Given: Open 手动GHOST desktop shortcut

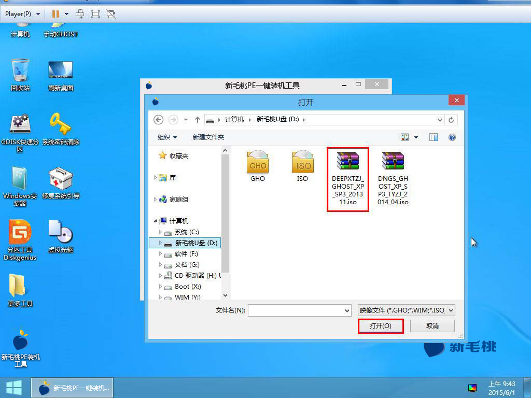Looking at the screenshot, I should tap(61, 31).
